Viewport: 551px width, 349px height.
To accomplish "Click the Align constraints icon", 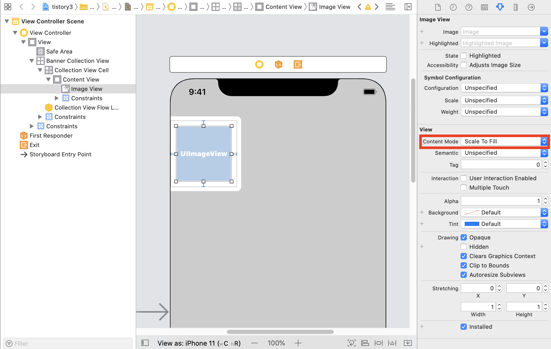I will point(365,343).
